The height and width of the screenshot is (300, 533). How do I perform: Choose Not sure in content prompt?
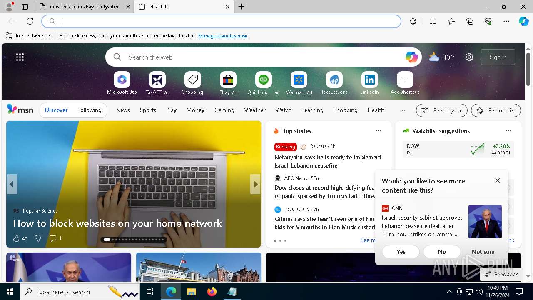(483, 252)
